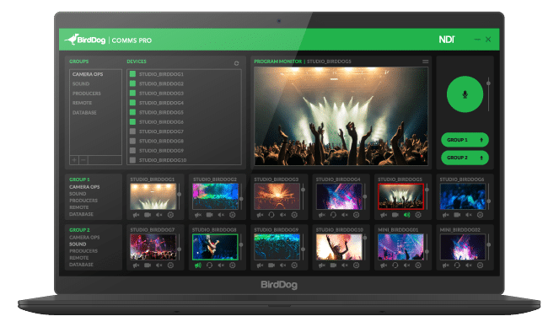This screenshot has height=327, width=559.
Task: Select SOUND in the Groups list
Action: click(81, 83)
